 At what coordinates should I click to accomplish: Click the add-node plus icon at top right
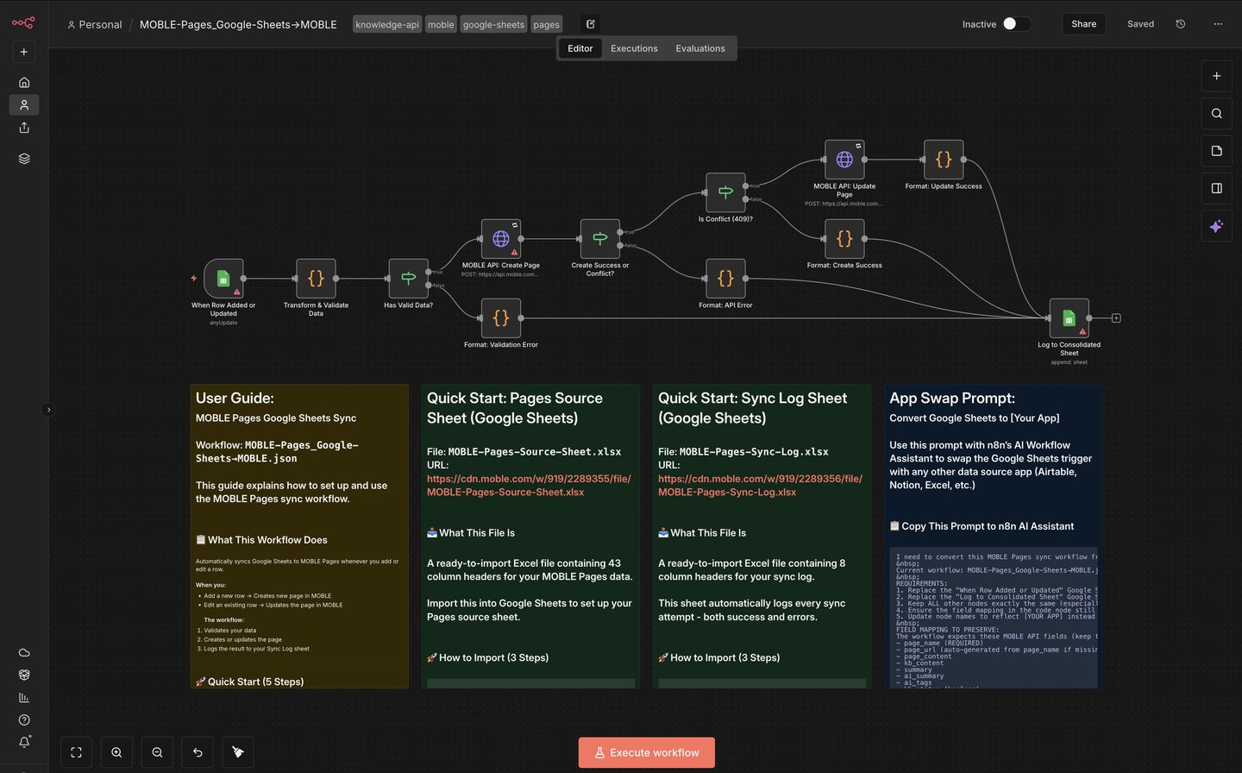(1216, 76)
